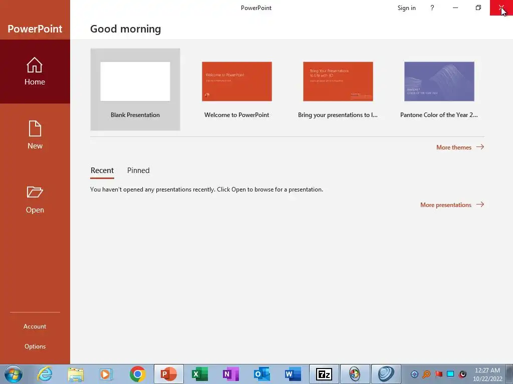Pick the Bring your presentations to life template
513x384 pixels.
pos(338,89)
